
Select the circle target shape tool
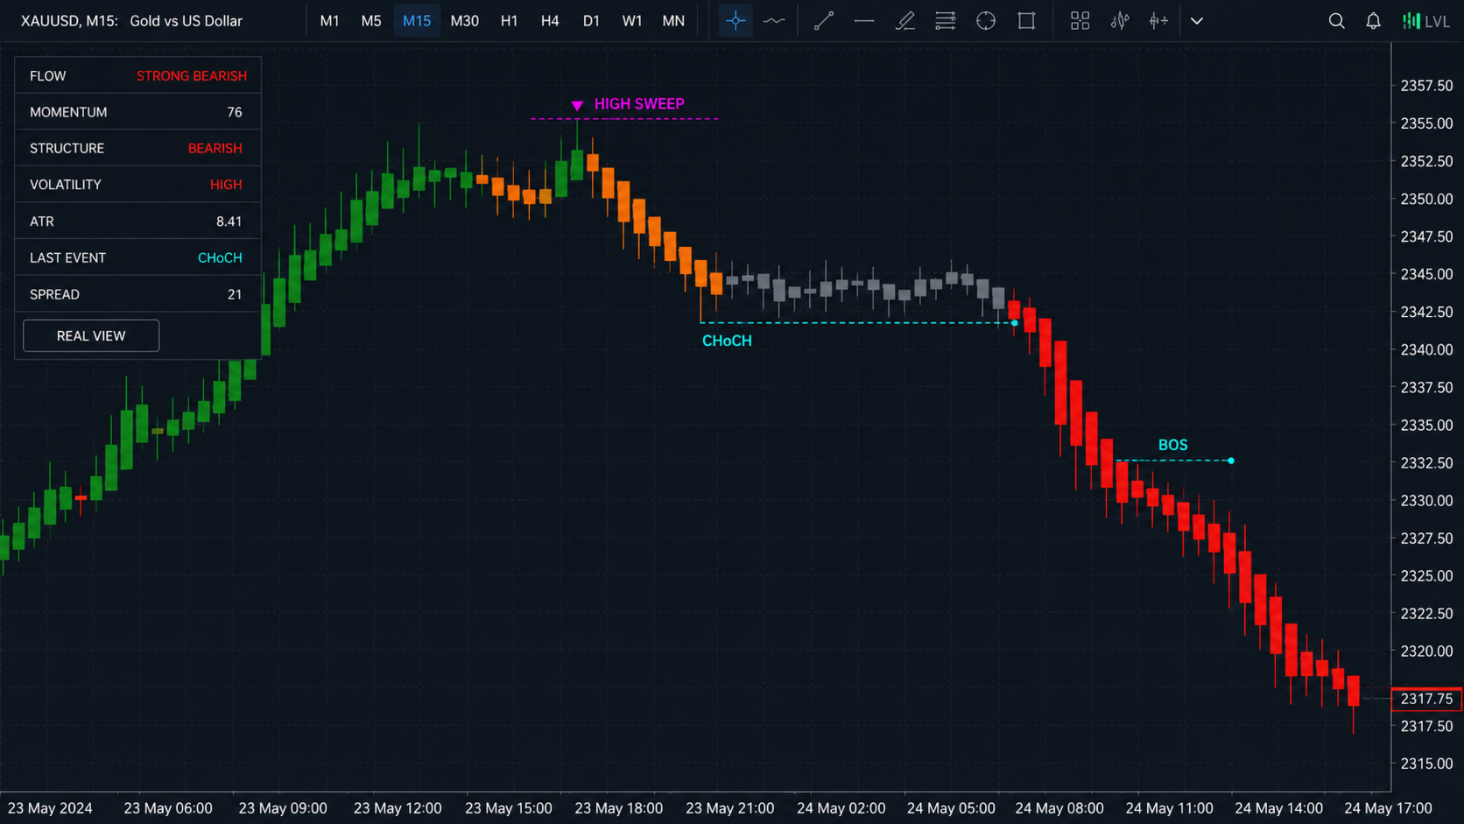pyautogui.click(x=986, y=21)
